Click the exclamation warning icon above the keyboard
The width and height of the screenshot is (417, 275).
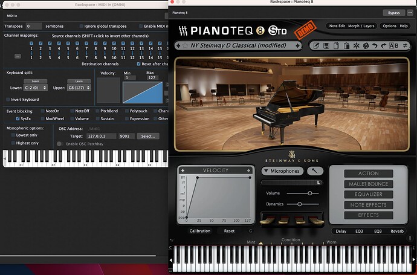pos(410,238)
